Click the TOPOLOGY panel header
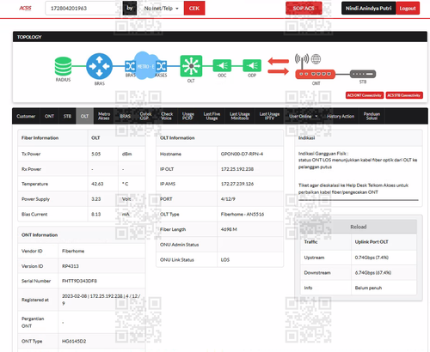 pos(220,37)
